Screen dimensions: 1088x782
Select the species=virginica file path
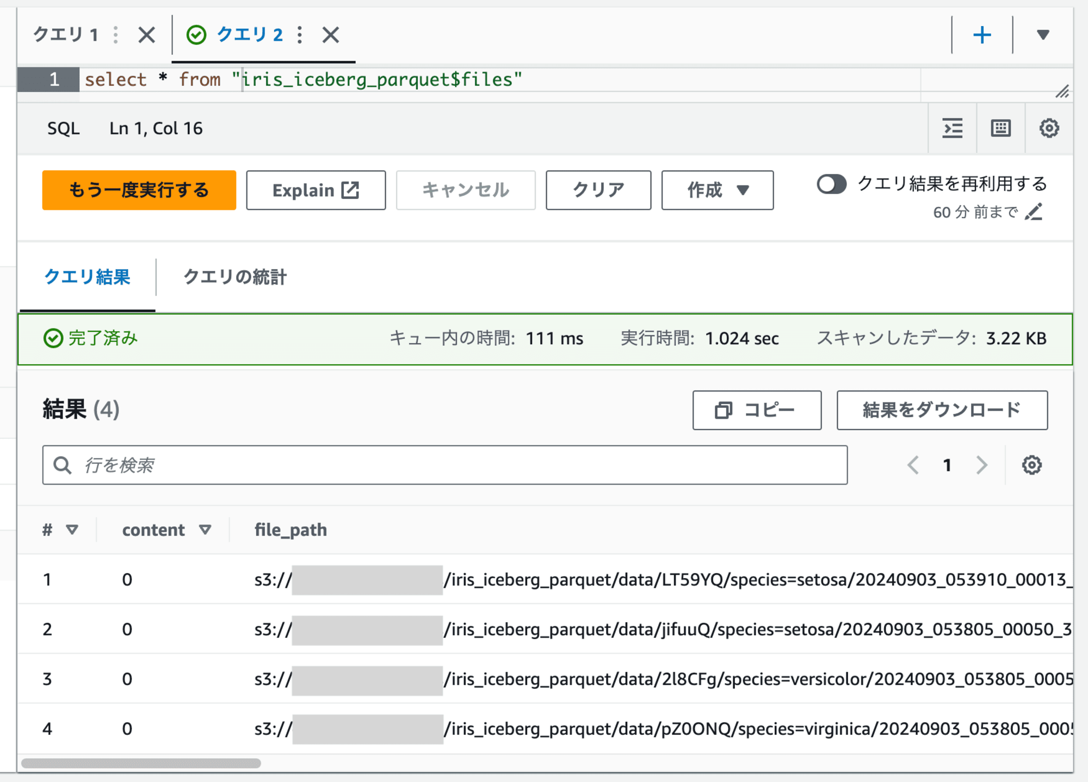click(x=663, y=729)
